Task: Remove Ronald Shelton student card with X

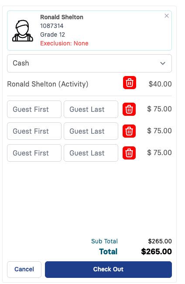Action: (167, 16)
